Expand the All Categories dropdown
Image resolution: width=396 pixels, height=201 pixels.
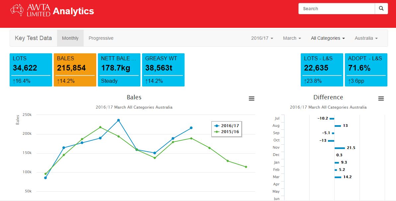(327, 38)
